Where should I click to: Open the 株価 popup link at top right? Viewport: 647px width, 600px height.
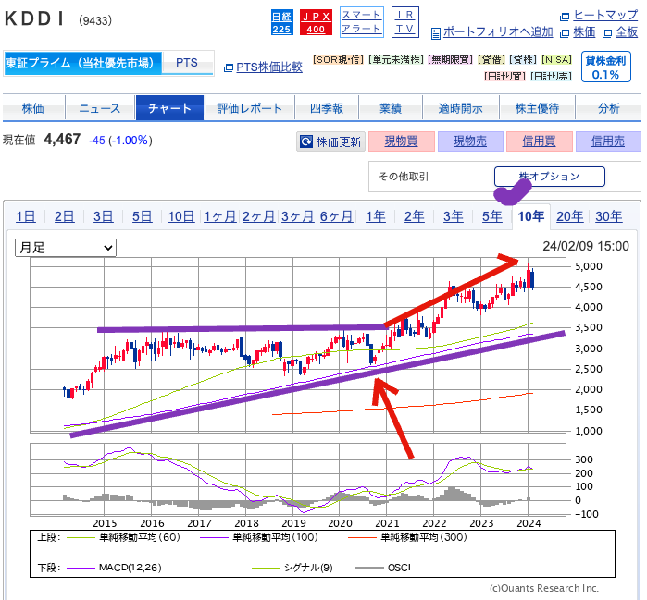(584, 32)
